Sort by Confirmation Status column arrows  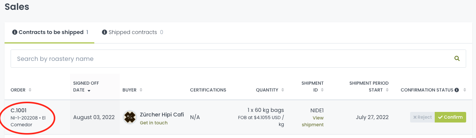(464, 90)
